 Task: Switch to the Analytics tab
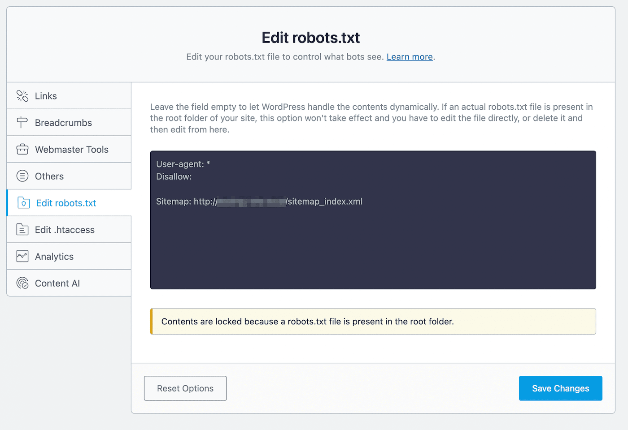click(x=54, y=256)
